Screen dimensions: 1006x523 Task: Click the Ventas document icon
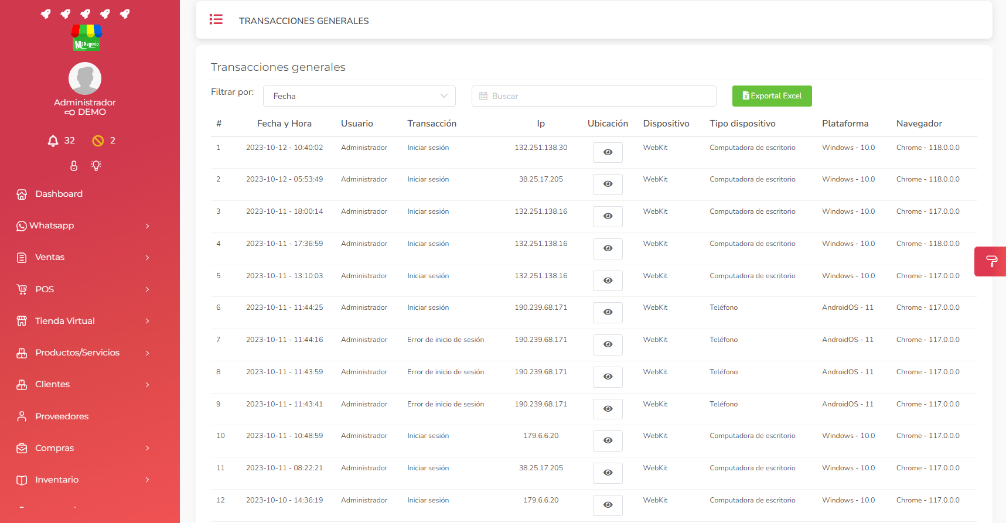[22, 258]
